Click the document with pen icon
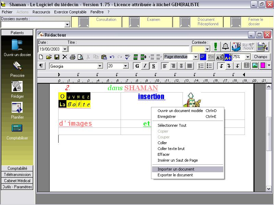Image resolution: width=274 pixels, height=205 pixels. [262, 47]
